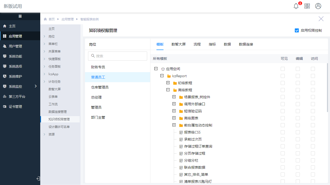Viewport: 330px width, 185px height.
Task: Click the QR code icon in header
Action: [307, 6]
